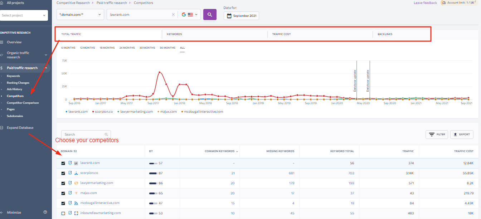Viewport: 481px width, 219px height.
Task: Expand the Select project dropdown
Action: click(x=24, y=15)
